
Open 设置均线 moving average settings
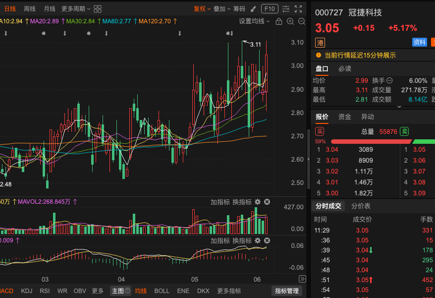pos(254,21)
